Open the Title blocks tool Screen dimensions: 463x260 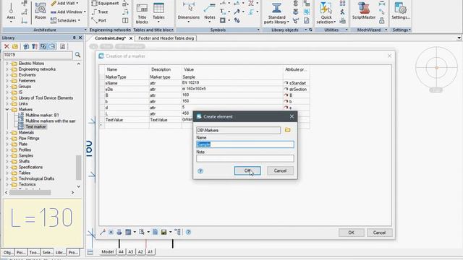(x=142, y=13)
